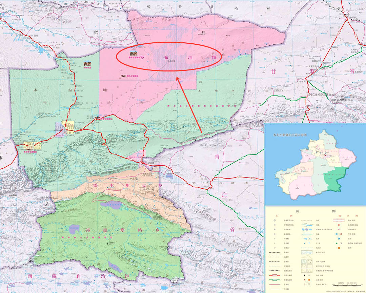Click the green route shield in Qinghai north of 柴达木盆地
This screenshot has height=293, width=366.
(242, 158)
